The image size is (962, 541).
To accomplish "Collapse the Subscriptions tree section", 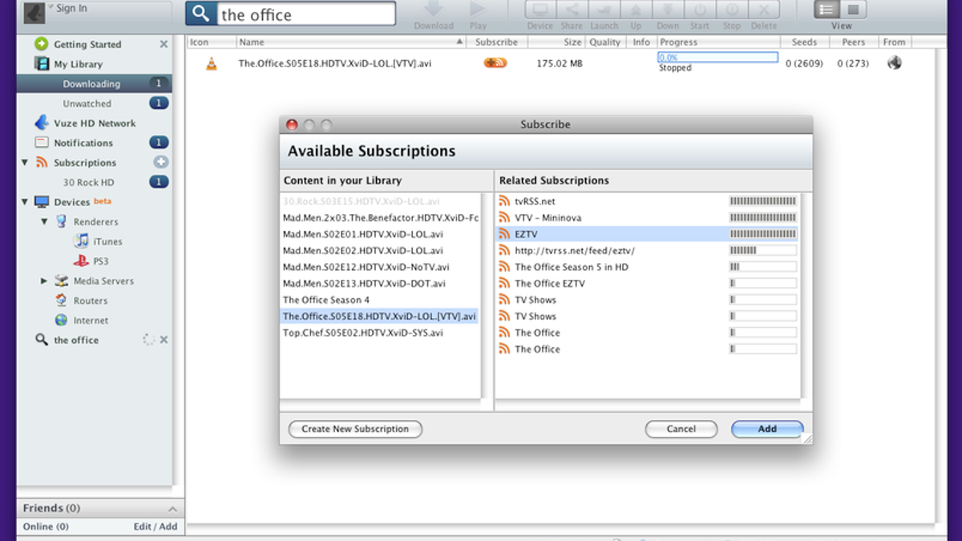I will [x=25, y=163].
